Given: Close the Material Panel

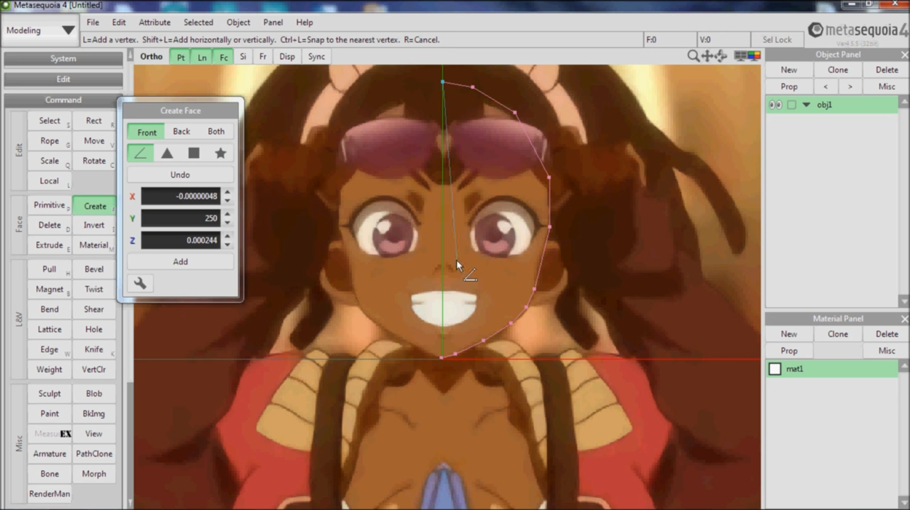Looking at the screenshot, I should (x=904, y=319).
